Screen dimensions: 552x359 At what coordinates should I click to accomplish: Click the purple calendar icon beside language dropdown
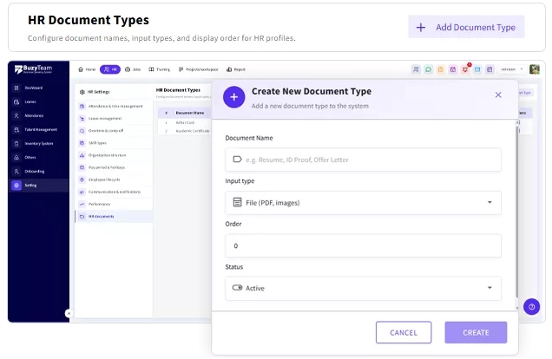[490, 69]
